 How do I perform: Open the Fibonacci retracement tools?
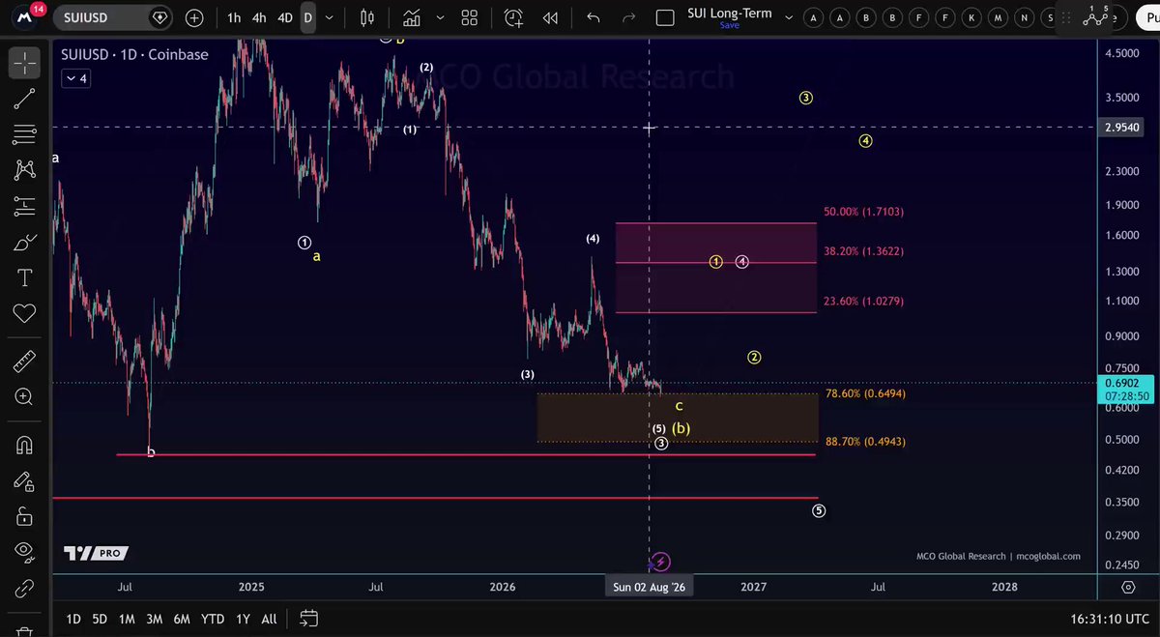point(24,133)
